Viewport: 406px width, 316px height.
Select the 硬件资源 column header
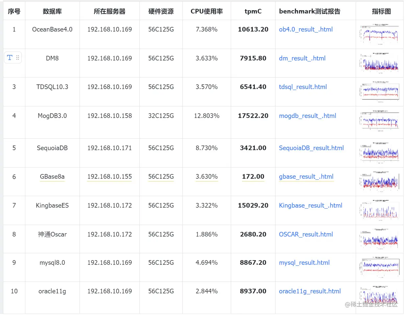click(x=161, y=11)
